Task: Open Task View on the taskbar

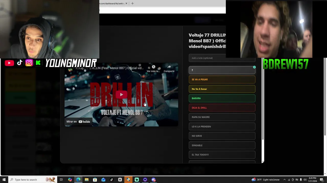Action: click(x=61, y=180)
